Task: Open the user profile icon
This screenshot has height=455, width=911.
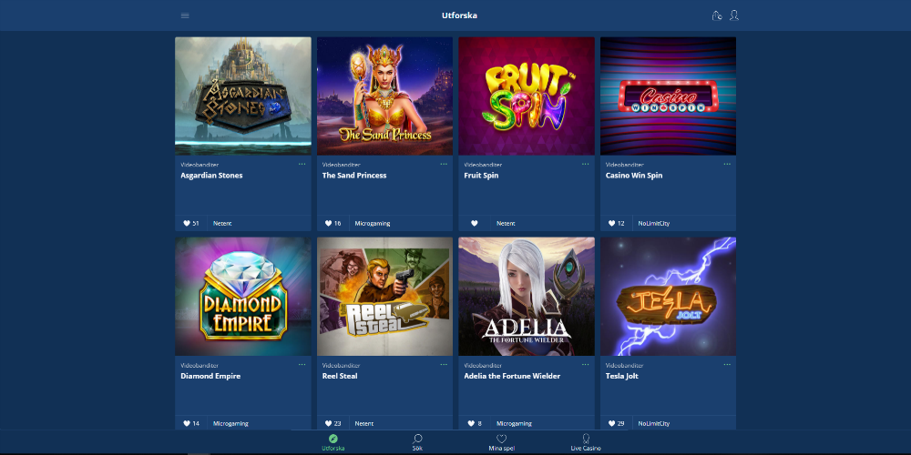Action: (733, 15)
